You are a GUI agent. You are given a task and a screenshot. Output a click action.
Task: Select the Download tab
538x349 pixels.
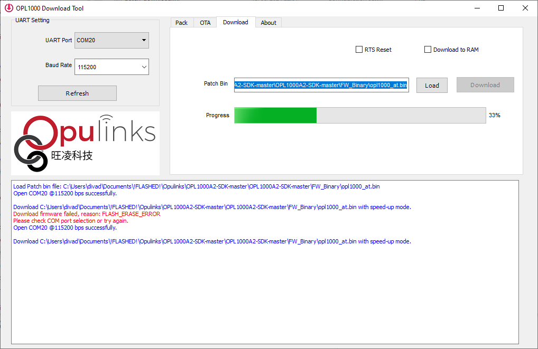point(236,22)
